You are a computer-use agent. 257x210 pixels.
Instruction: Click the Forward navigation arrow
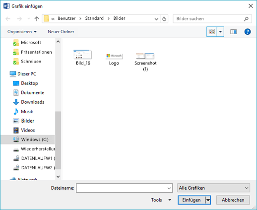(x=19, y=19)
